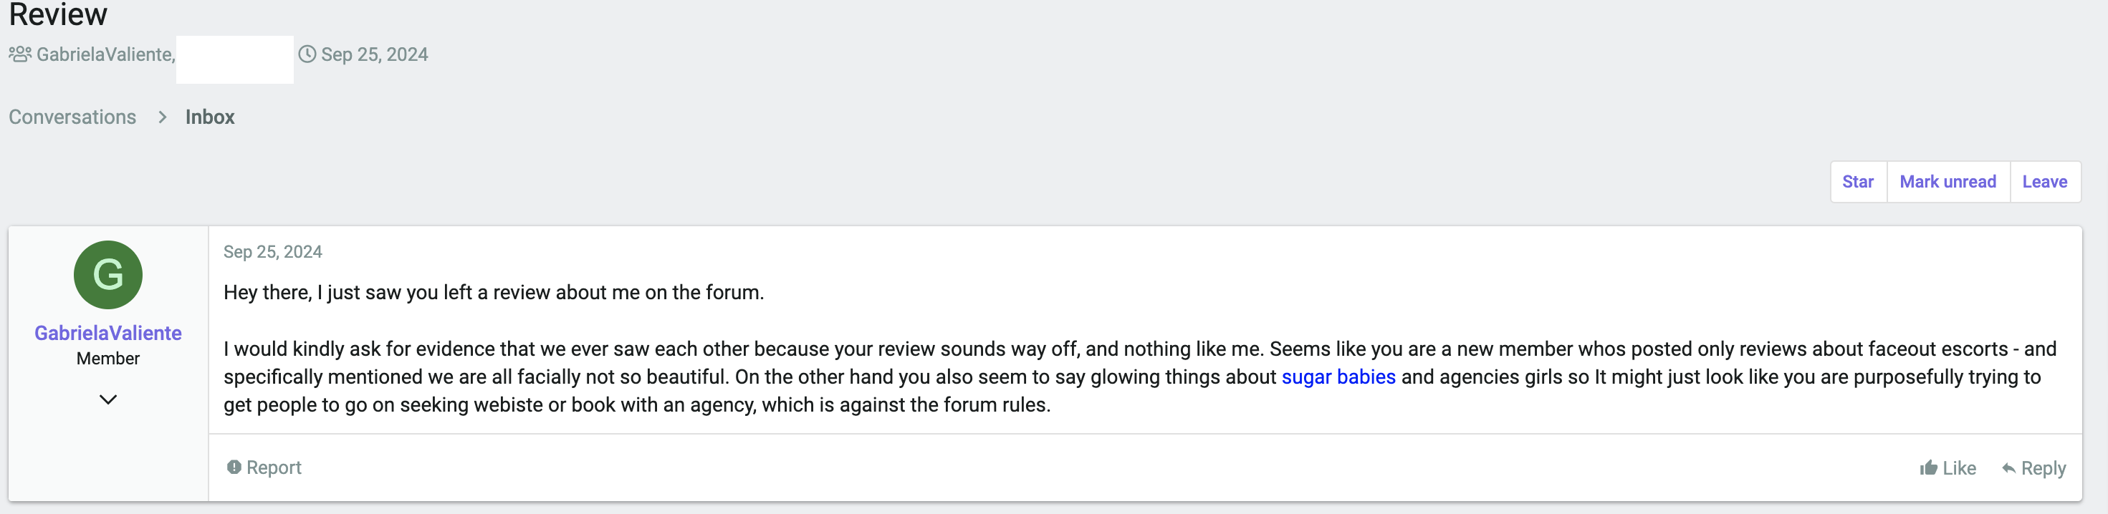Click the clock icon beside the date
2108x514 pixels.
tap(307, 54)
